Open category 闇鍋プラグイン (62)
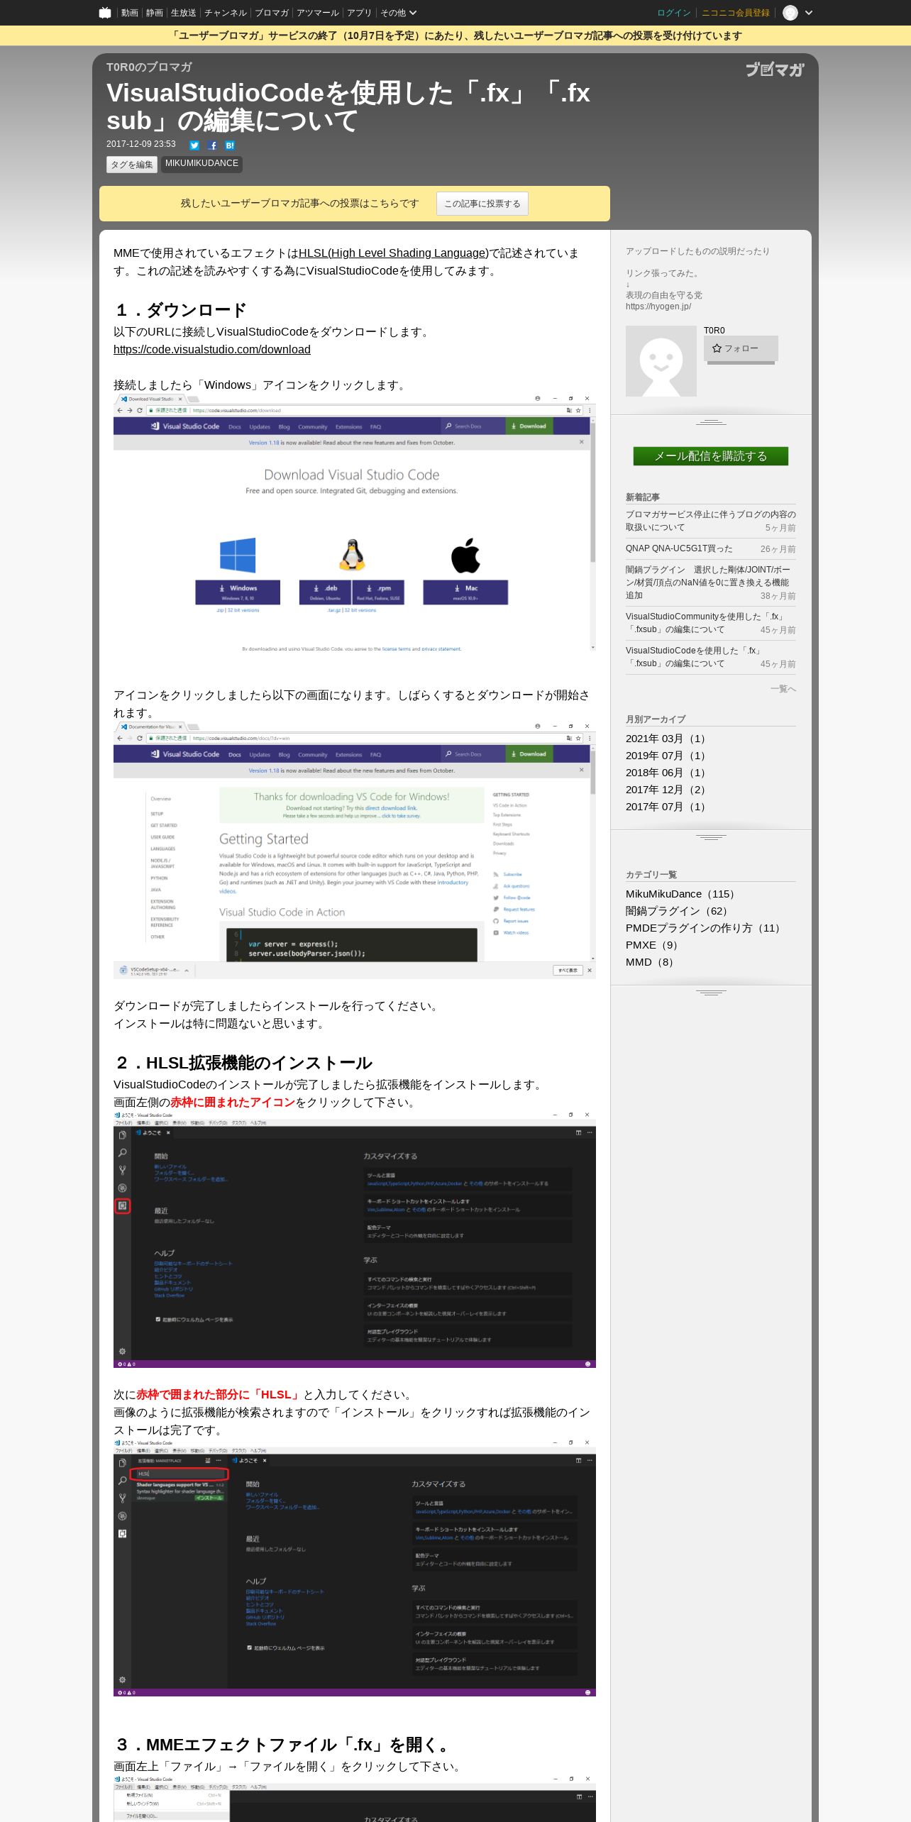Screen dimensions: 911x1822 (x=679, y=911)
